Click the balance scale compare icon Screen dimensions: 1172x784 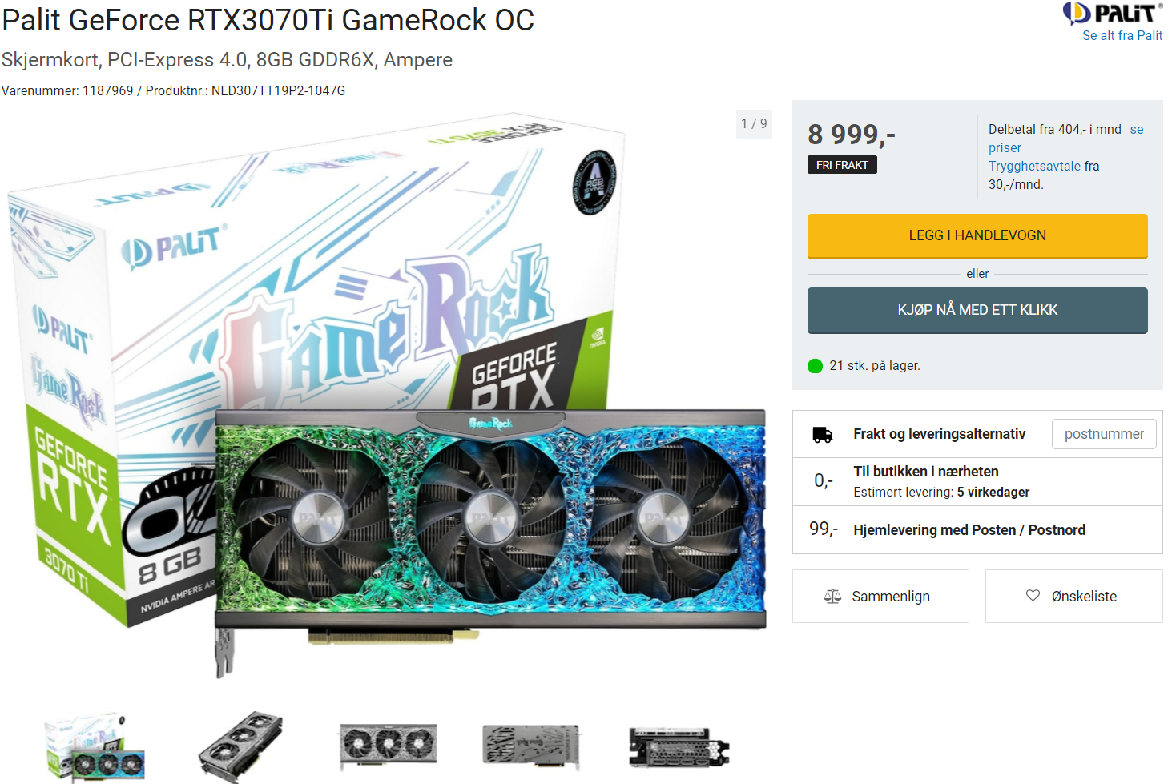(x=832, y=596)
